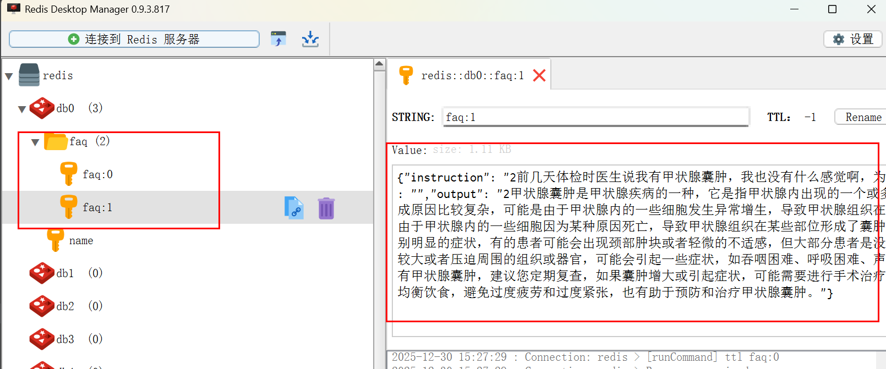Click the redis connection name label
Viewport: 886px width, 369px height.
[58, 75]
